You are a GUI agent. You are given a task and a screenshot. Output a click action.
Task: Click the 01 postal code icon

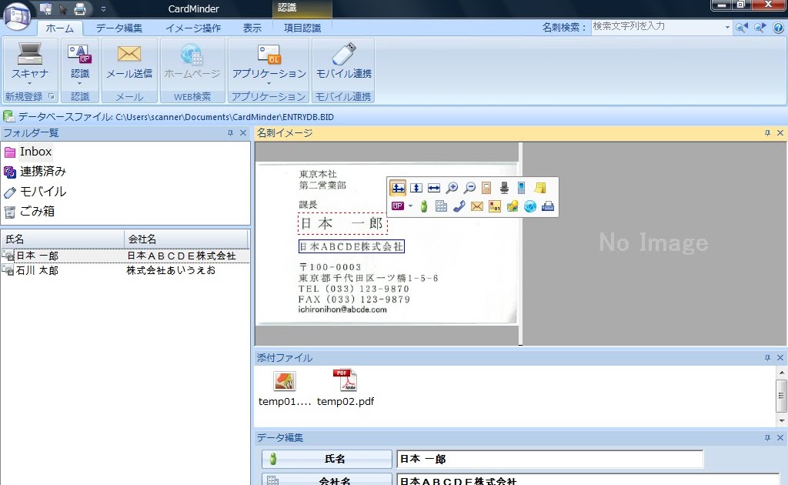[x=495, y=206]
